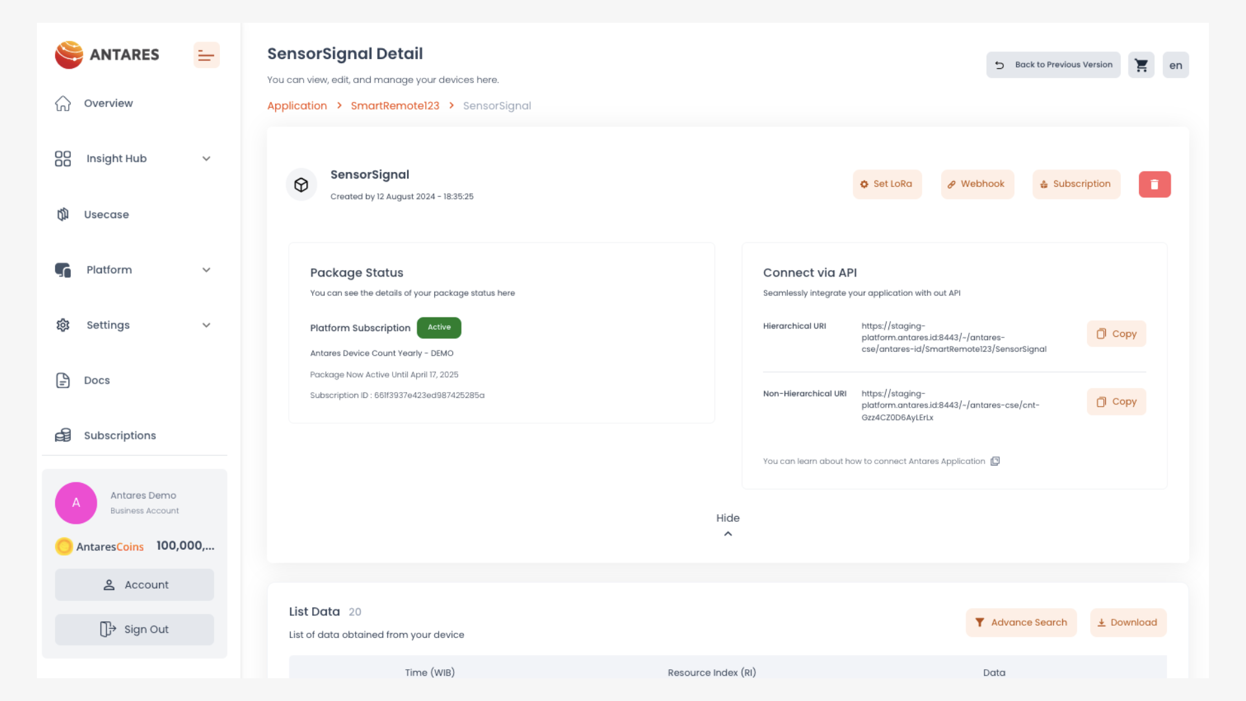The width and height of the screenshot is (1246, 701).
Task: Click the Subscription ID text
Action: click(x=397, y=395)
